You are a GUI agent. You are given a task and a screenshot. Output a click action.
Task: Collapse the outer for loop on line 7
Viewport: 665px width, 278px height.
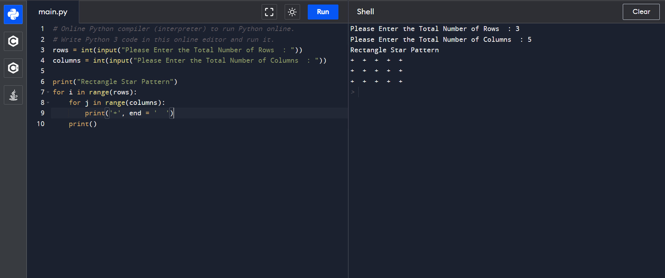tap(48, 92)
